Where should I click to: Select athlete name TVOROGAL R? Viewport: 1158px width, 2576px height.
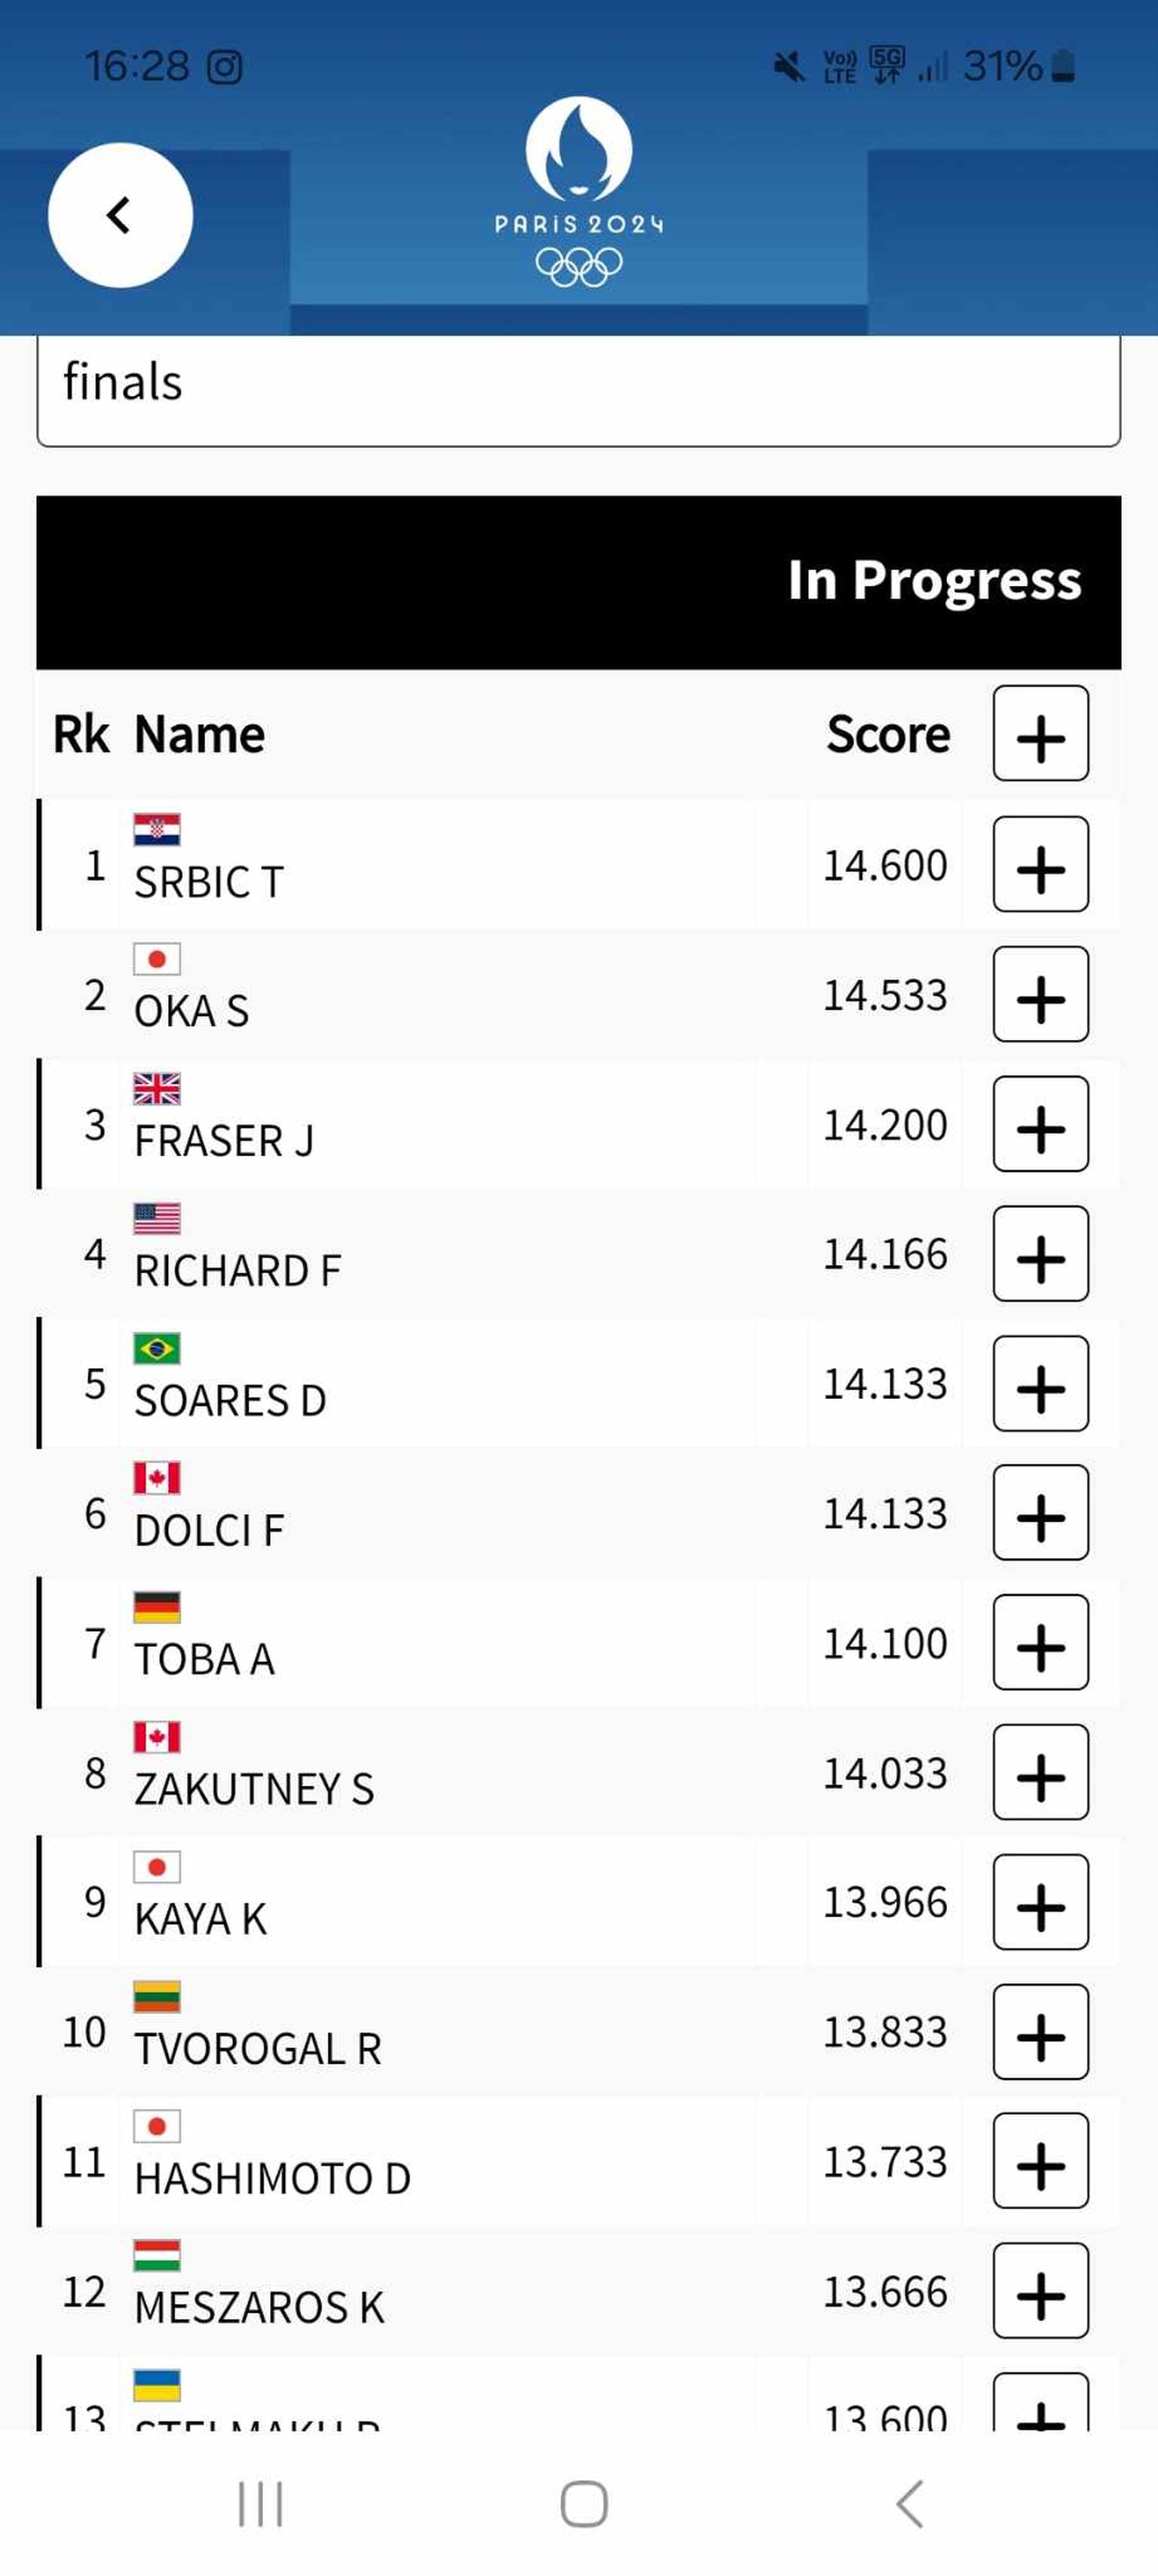(x=258, y=2049)
